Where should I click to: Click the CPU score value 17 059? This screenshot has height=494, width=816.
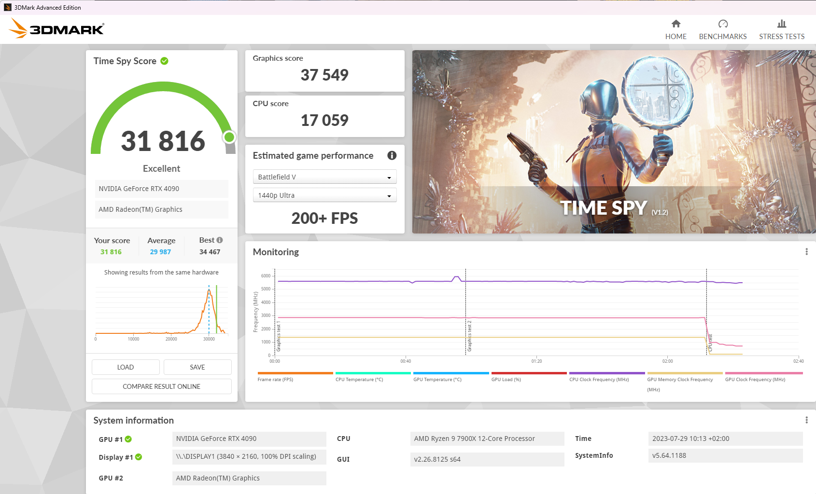tap(324, 120)
